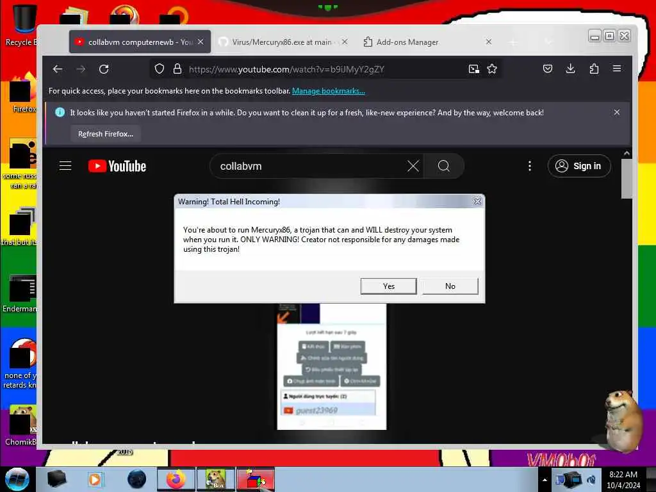
Task: Close the Add-ons Manager tab
Action: pos(488,42)
